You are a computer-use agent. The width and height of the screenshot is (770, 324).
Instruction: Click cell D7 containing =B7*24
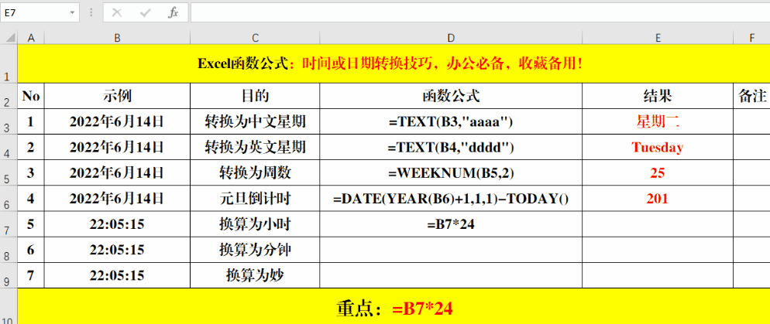pyautogui.click(x=451, y=224)
